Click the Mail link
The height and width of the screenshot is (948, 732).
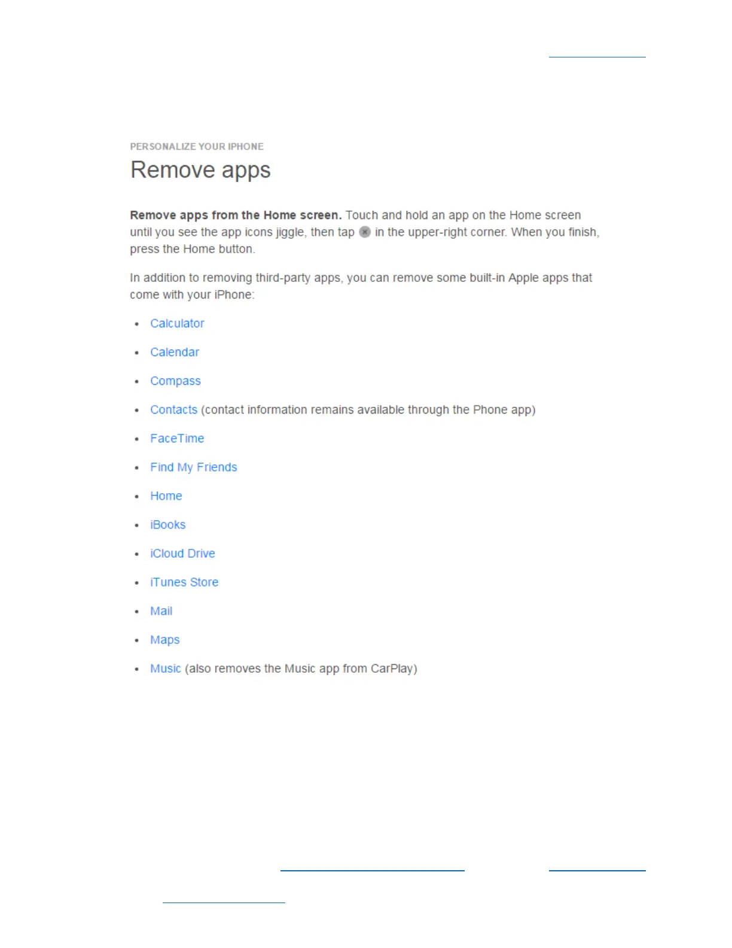pos(161,610)
